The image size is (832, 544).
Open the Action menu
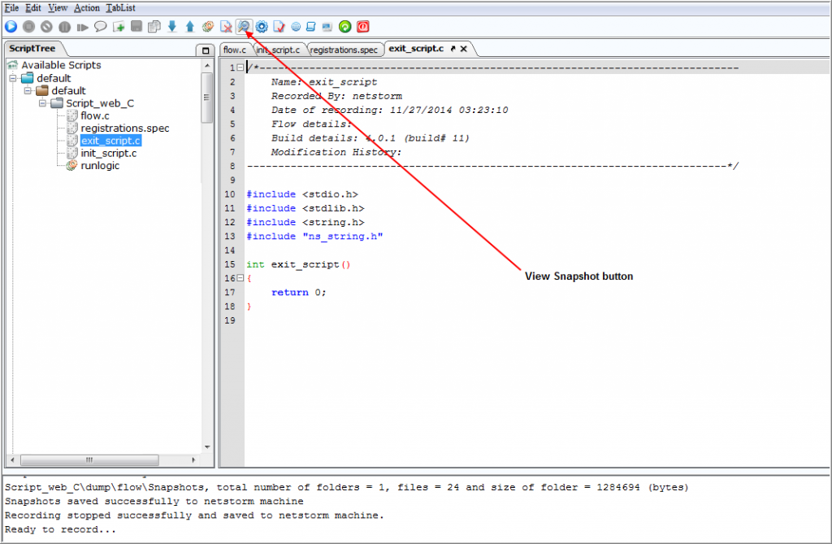(x=86, y=8)
